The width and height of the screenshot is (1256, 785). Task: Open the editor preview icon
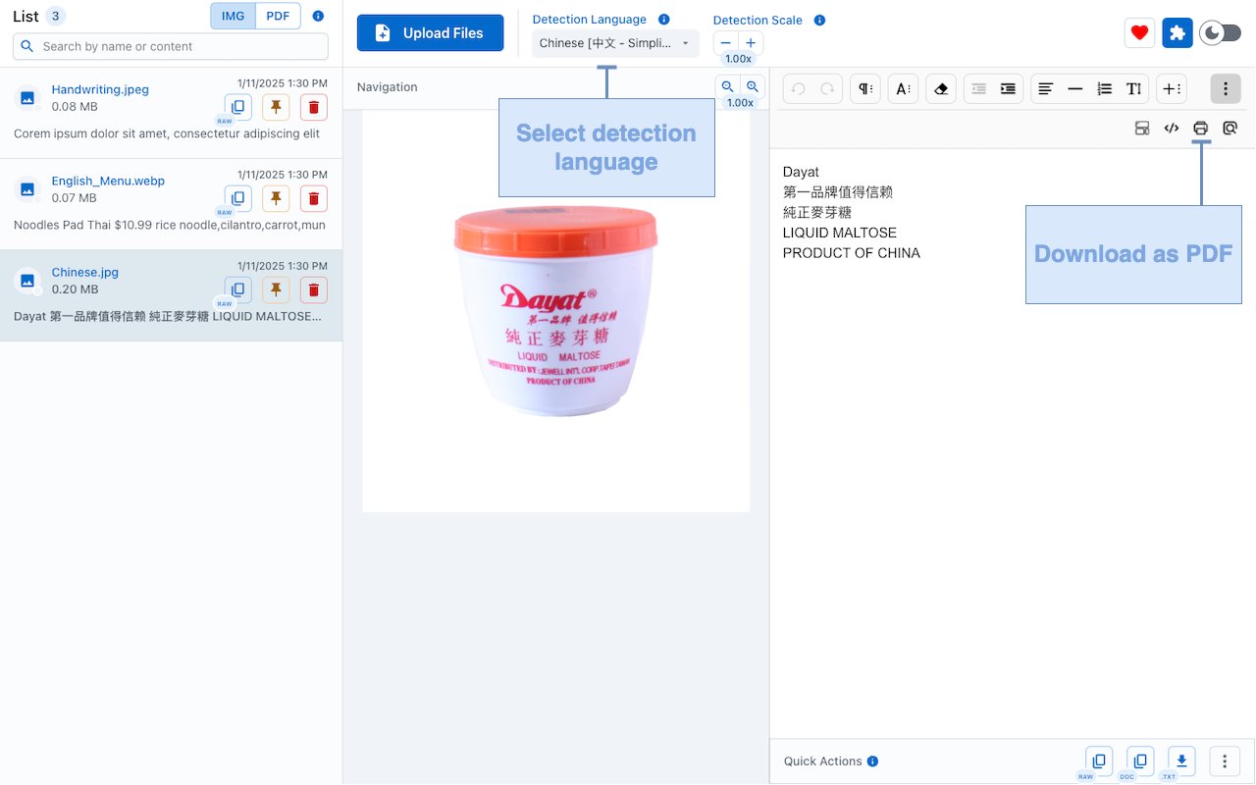click(x=1230, y=128)
